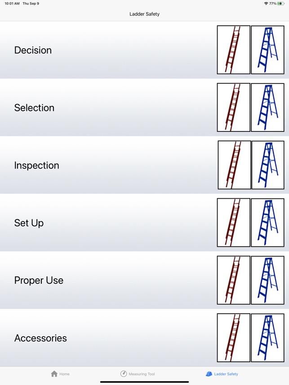
Task: Tap the blue step ladder icon beside Decision
Action: (268, 49)
